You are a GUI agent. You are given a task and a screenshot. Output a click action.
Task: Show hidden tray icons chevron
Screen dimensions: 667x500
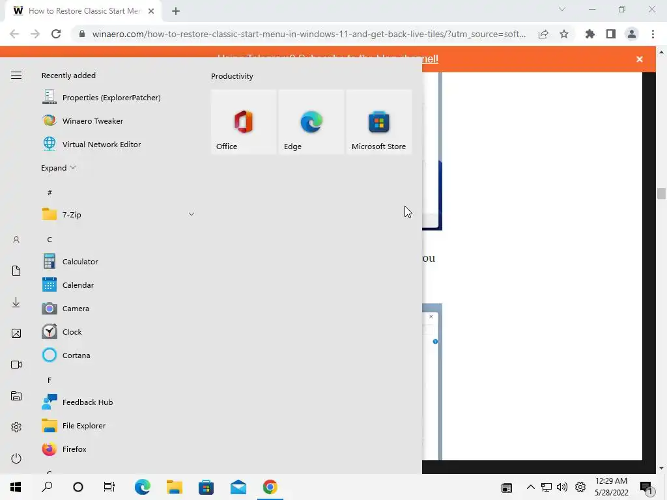click(x=530, y=487)
